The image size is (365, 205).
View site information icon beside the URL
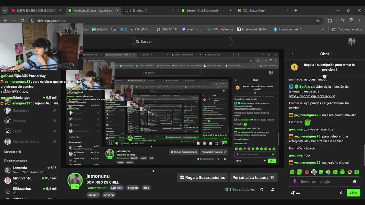pyautogui.click(x=33, y=21)
